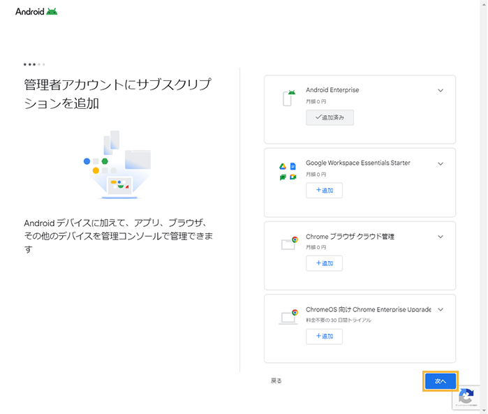488x414 pixels.
Task: Click the ChromeOS 向け Chrome Enterprise Upgrade title
Action: point(369,309)
